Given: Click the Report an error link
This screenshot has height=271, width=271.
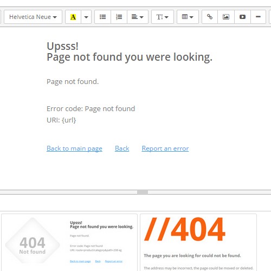Looking at the screenshot, I should [165, 149].
